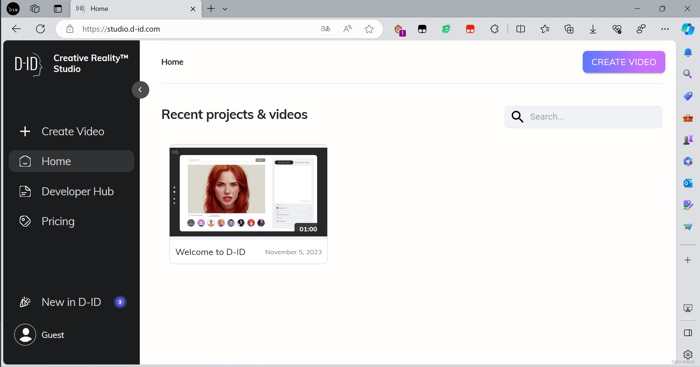
Task: Reload the page with the refresh icon
Action: click(x=40, y=29)
